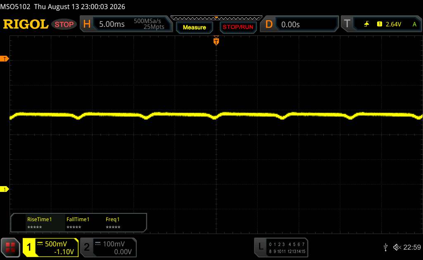This screenshot has width=423, height=260.
Task: Click the waveform memory position bar
Action: point(216,18)
